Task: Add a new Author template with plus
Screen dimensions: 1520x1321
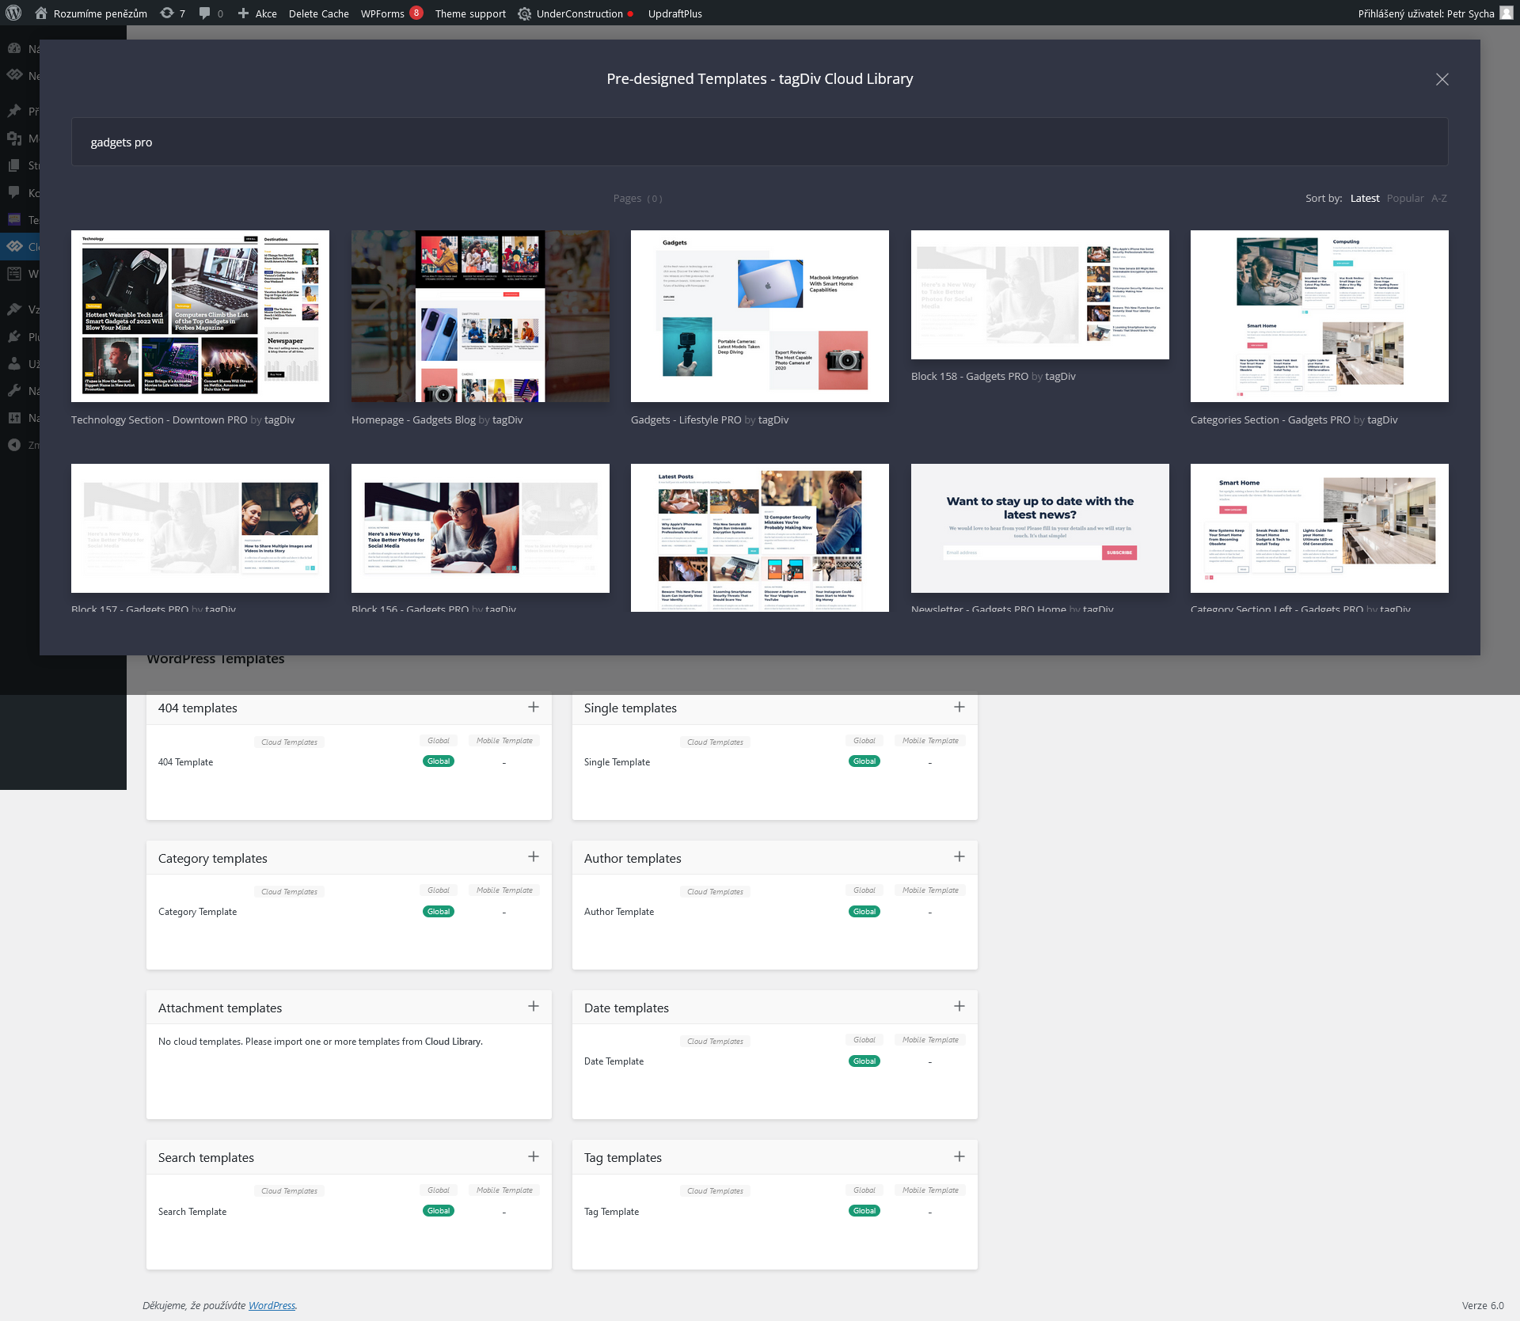Action: point(959,856)
